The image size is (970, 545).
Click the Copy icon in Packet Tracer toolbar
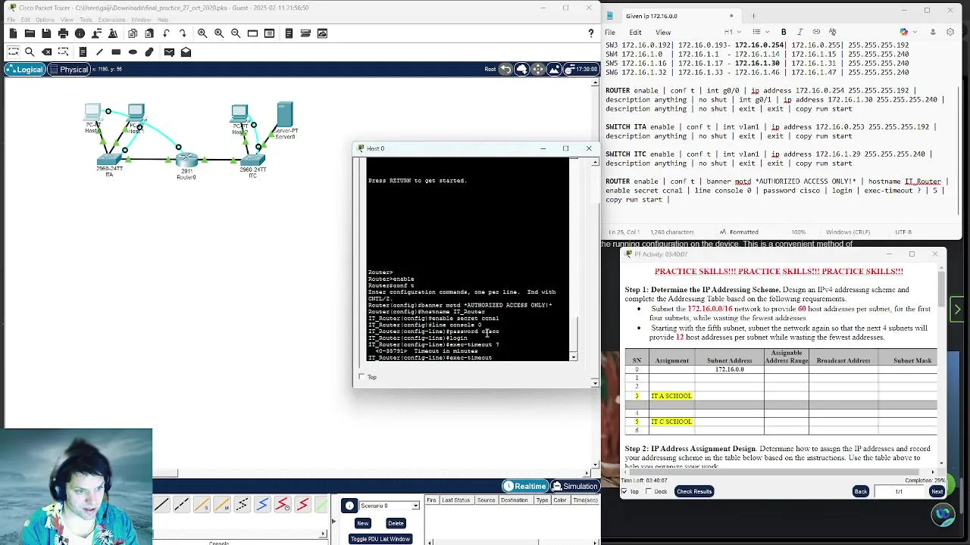point(133,33)
